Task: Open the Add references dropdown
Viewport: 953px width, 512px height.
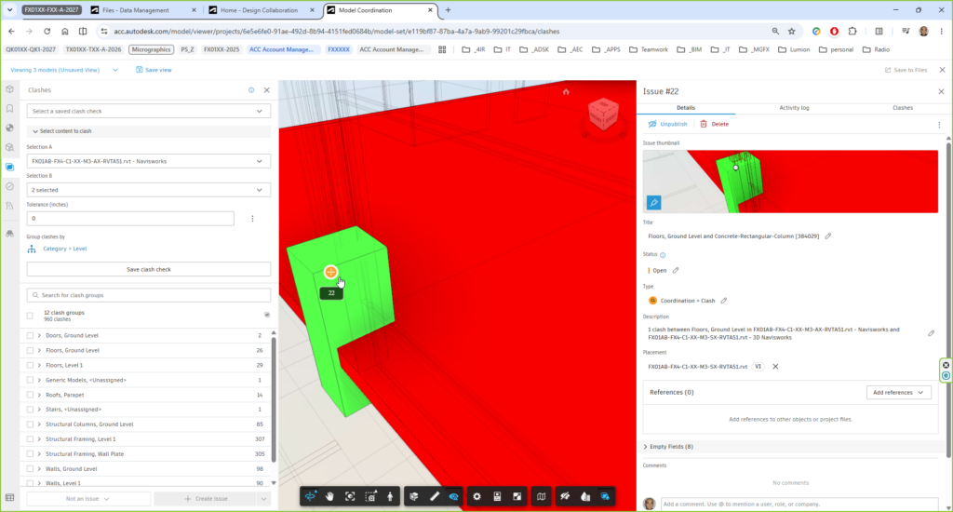Action: (898, 393)
